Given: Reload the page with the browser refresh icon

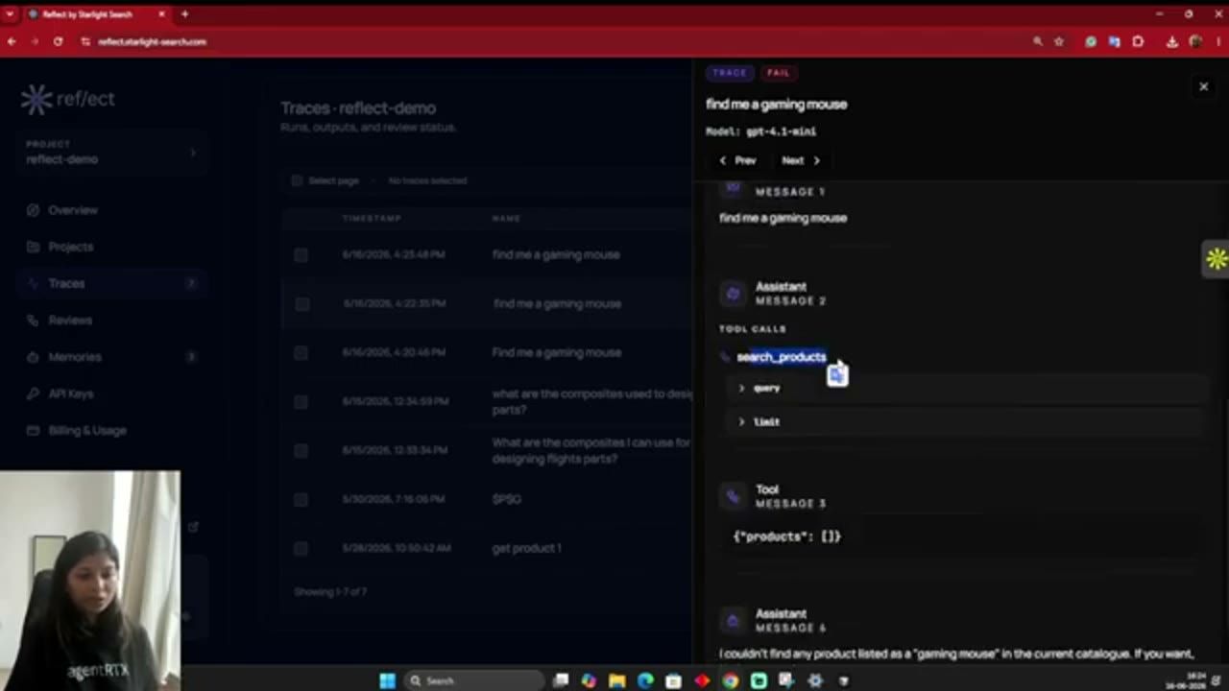Looking at the screenshot, I should pos(58,42).
